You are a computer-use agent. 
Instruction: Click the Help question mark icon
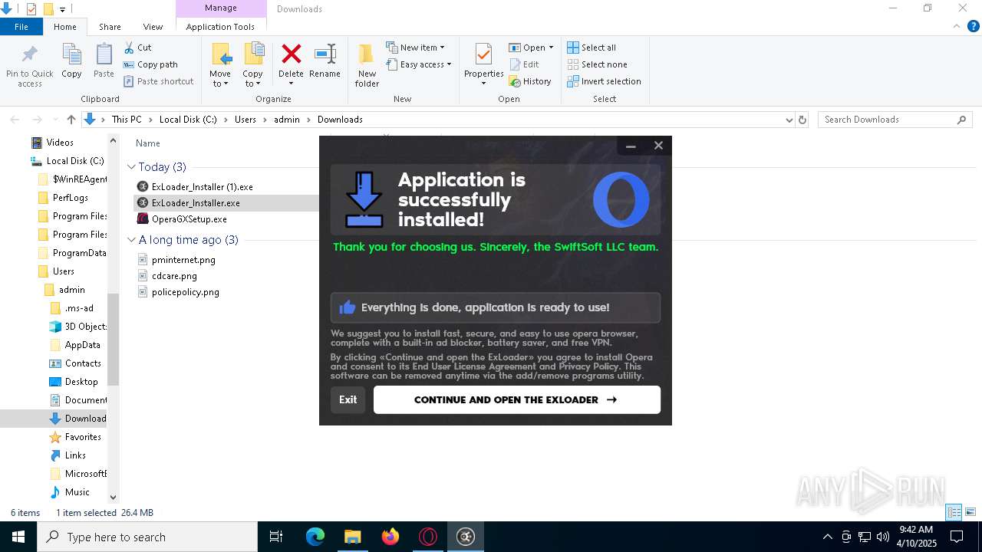click(974, 26)
